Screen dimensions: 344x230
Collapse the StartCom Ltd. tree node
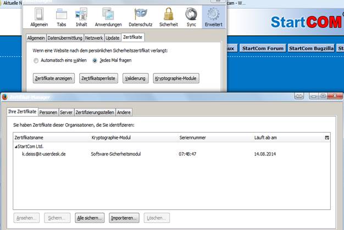coord(16,147)
